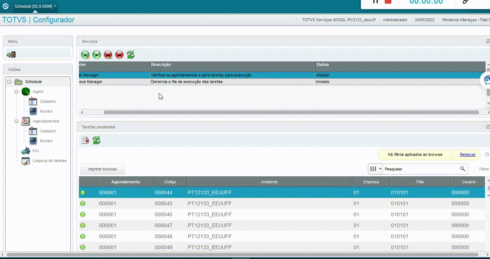Click the green status dot of row 000049
This screenshot has width=490, height=259.
[83, 247]
